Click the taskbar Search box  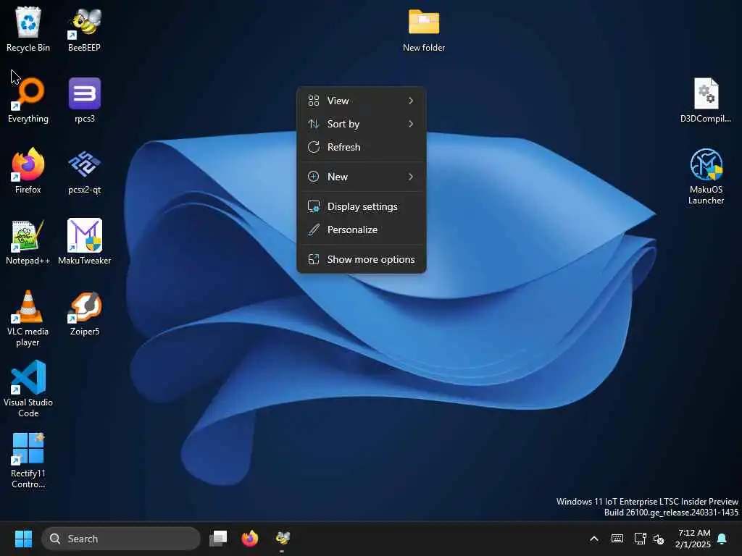[x=121, y=539]
